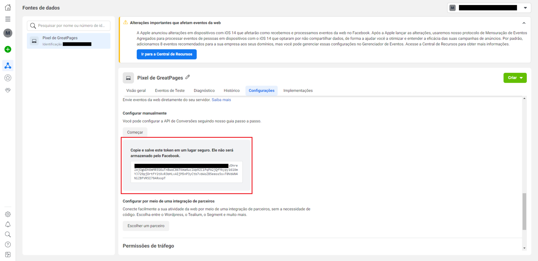This screenshot has height=261, width=538.
Task: Switch to the Histórico tab
Action: pyautogui.click(x=232, y=91)
